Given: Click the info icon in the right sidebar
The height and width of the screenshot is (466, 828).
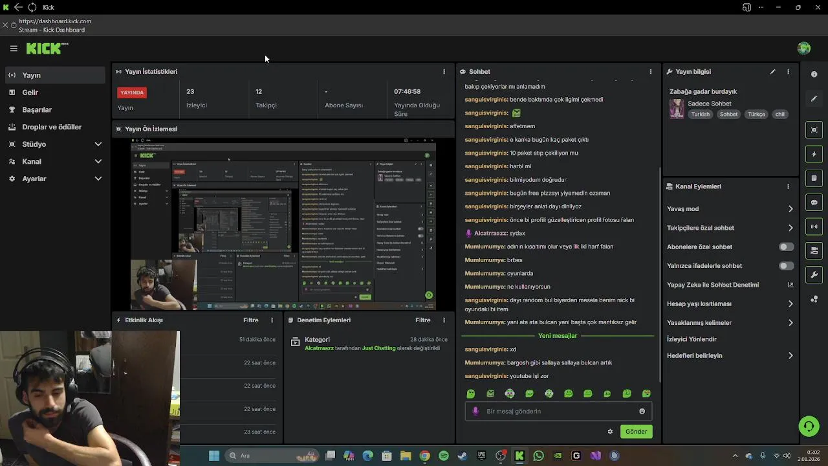Looking at the screenshot, I should 814,74.
